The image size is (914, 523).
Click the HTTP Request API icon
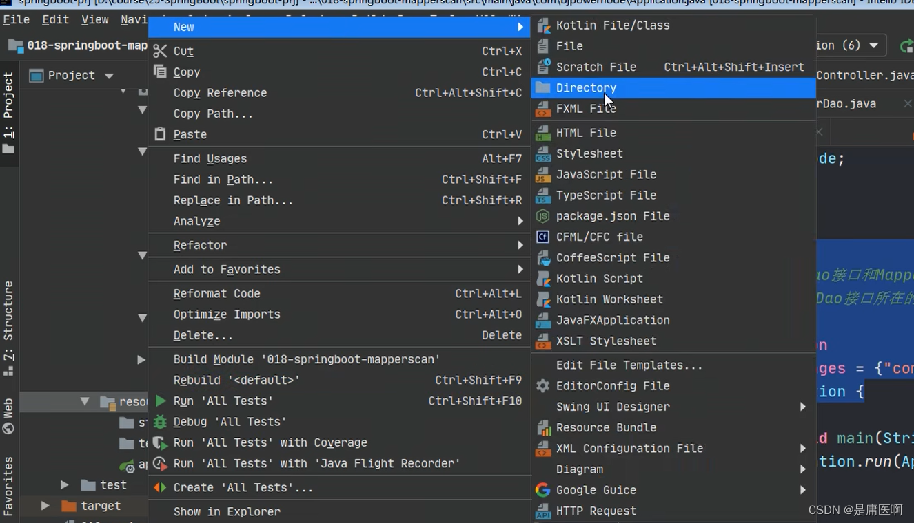[x=543, y=511]
